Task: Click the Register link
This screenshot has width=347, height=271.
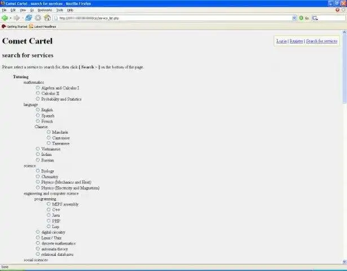Action: coord(296,41)
